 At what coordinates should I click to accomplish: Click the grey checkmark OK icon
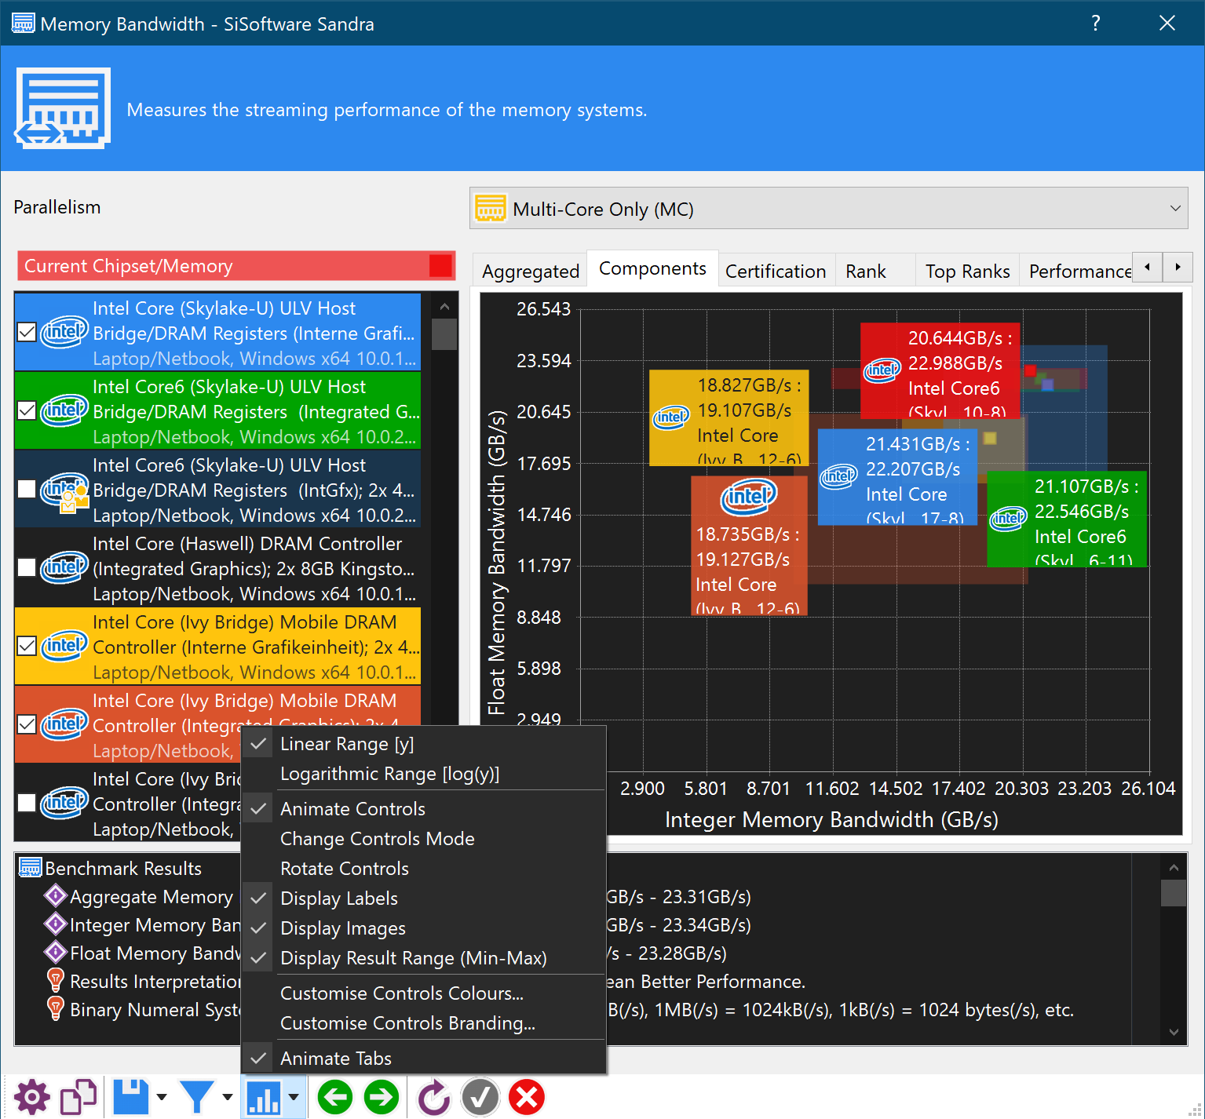[480, 1097]
